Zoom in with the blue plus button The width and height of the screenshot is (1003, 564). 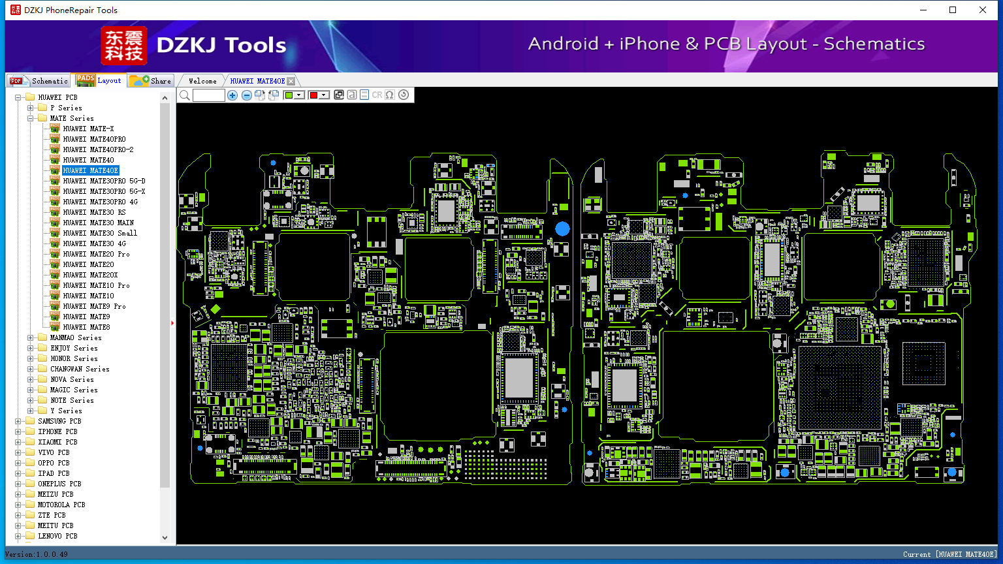232,95
